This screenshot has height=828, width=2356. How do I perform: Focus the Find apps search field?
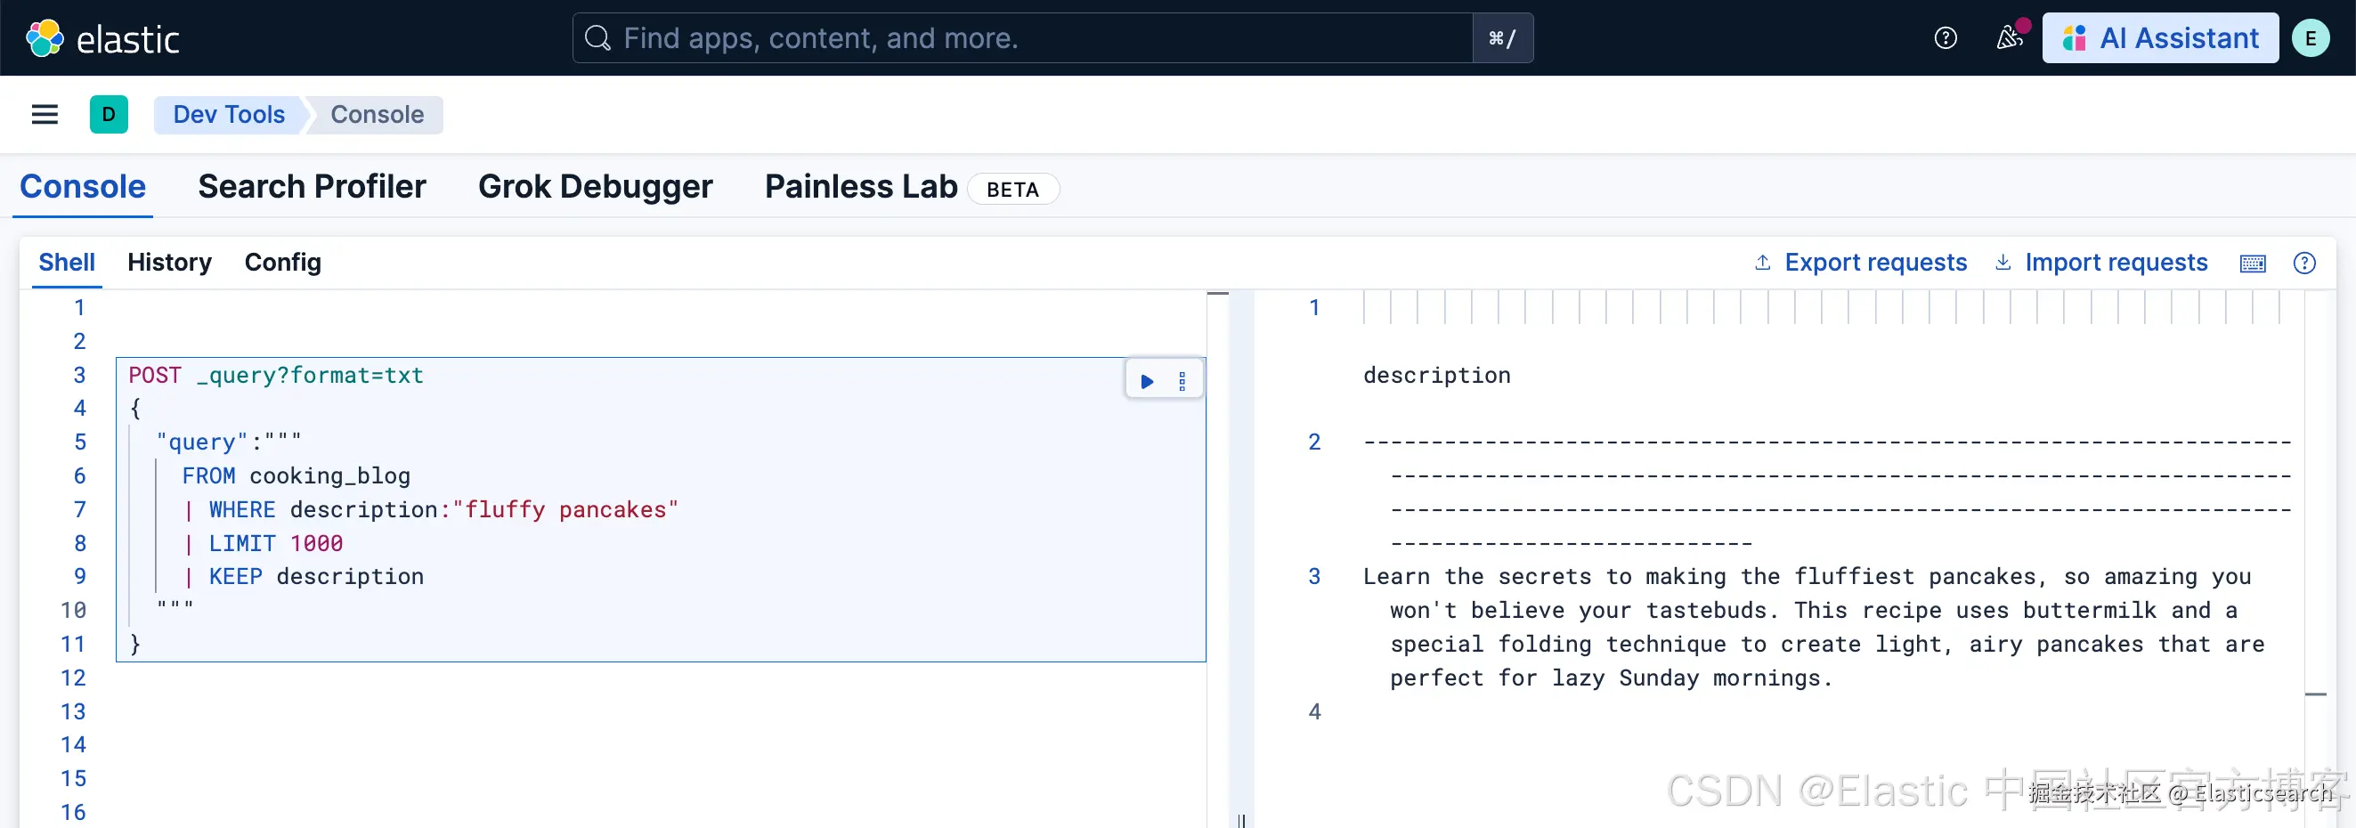tap(1024, 38)
